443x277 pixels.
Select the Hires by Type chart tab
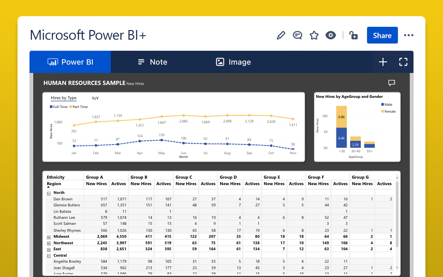[64, 98]
